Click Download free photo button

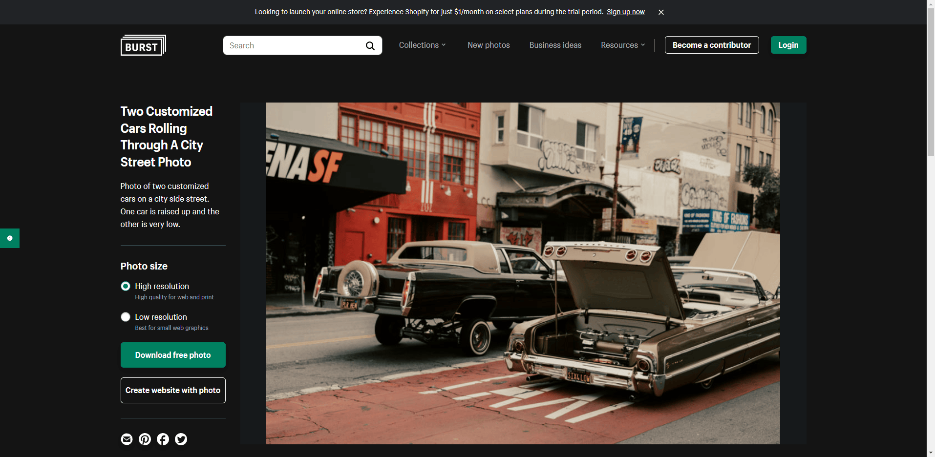173,355
